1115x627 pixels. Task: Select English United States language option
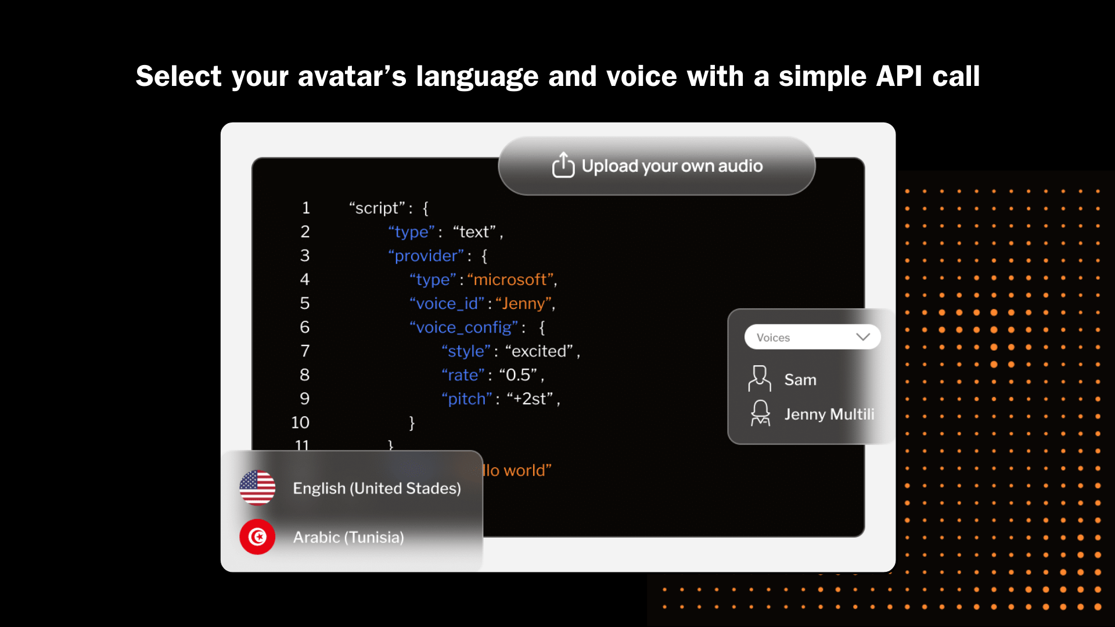coord(348,488)
